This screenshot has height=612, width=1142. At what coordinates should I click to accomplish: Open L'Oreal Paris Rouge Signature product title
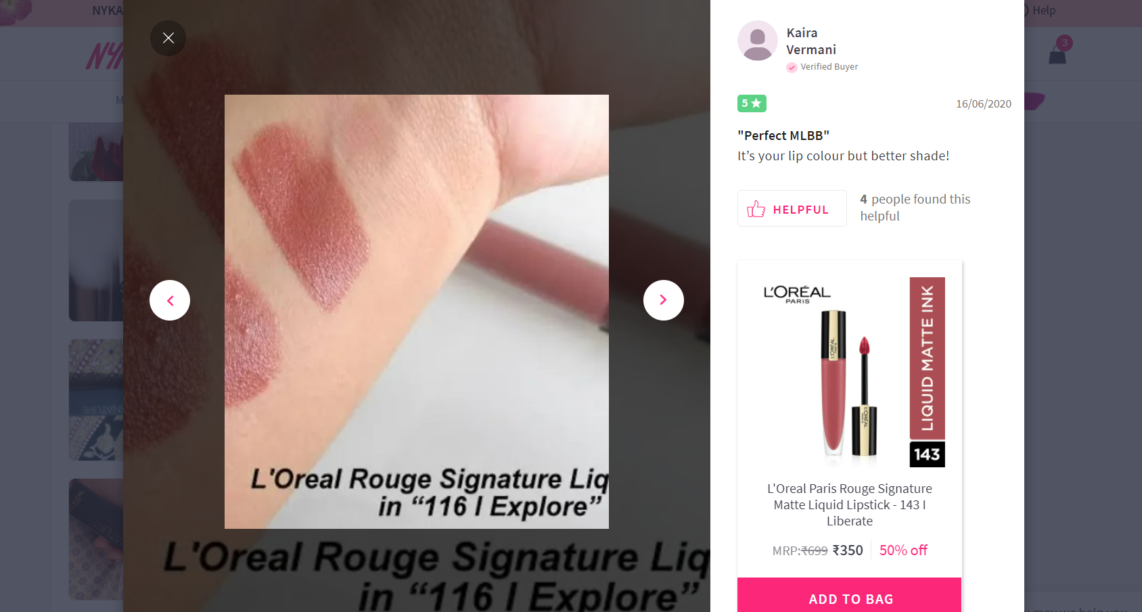point(850,504)
